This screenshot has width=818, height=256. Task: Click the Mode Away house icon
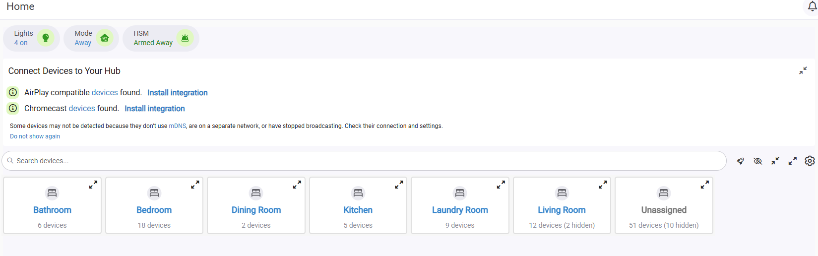pos(105,38)
